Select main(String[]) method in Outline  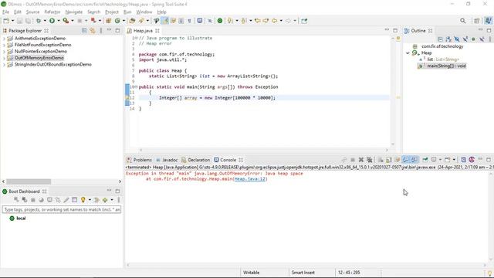[x=442, y=66]
